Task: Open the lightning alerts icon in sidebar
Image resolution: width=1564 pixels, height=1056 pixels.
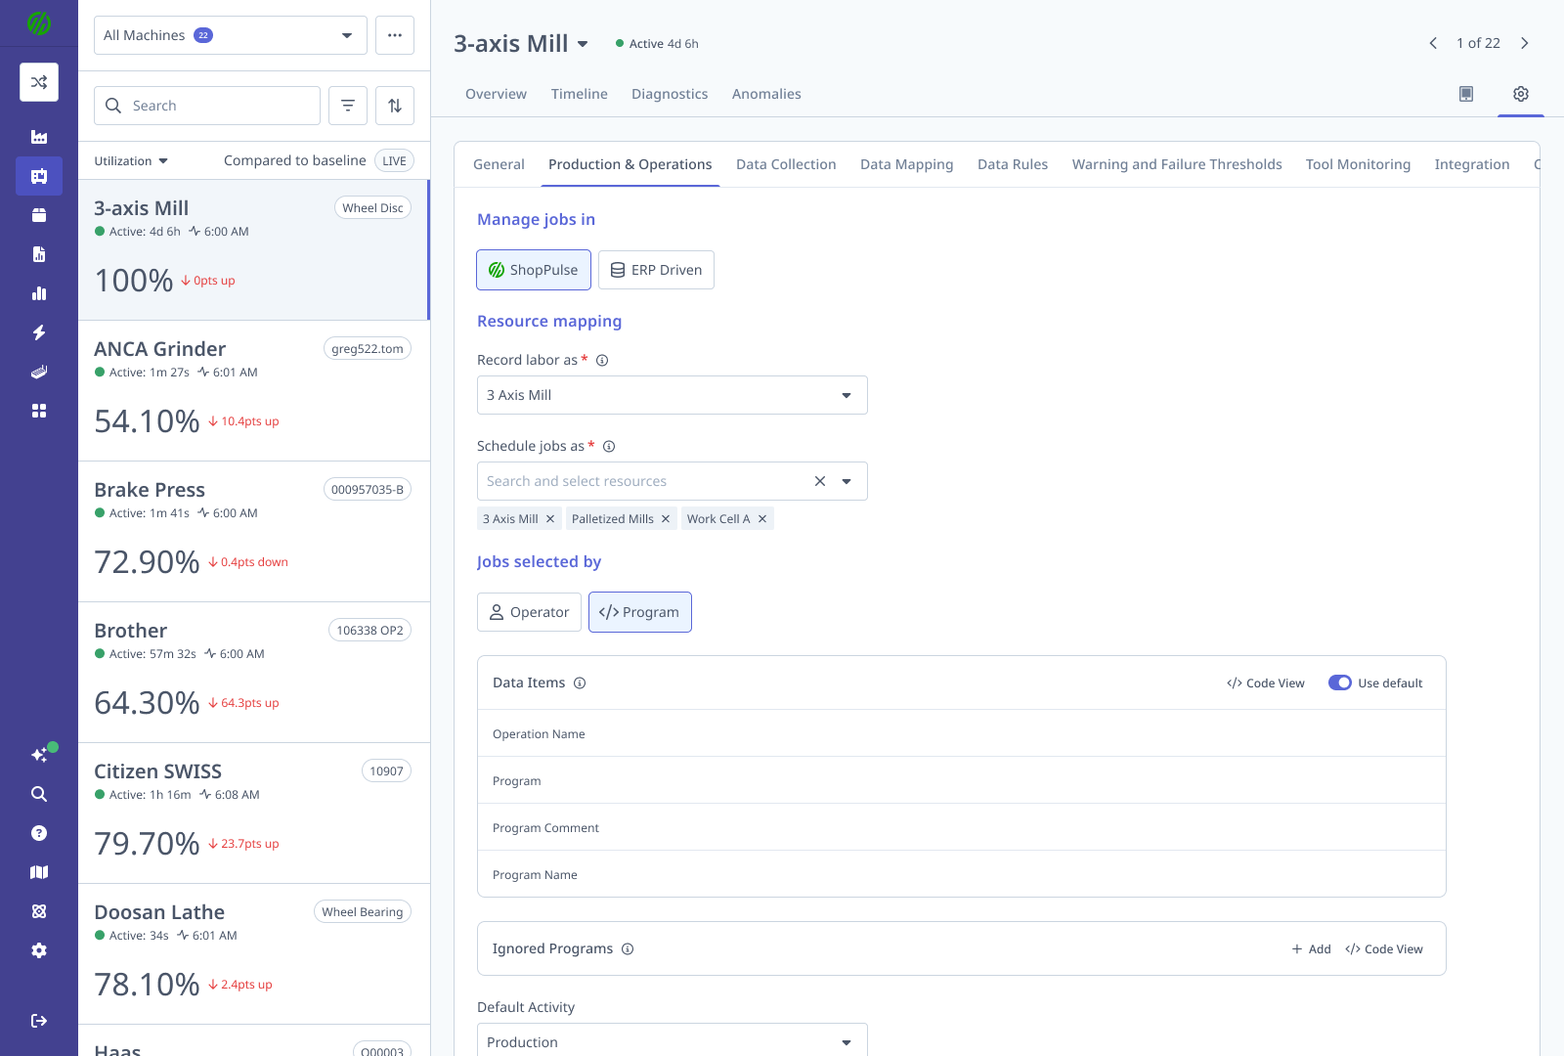Action: [x=39, y=332]
